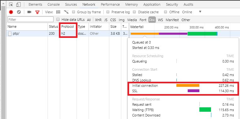Viewport: 240px width, 119px height.
Task: Select the Network tab
Action: click(x=89, y=4)
